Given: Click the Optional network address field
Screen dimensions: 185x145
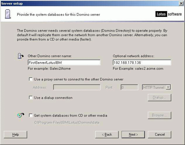Looking at the screenshot, I should click(x=142, y=62).
